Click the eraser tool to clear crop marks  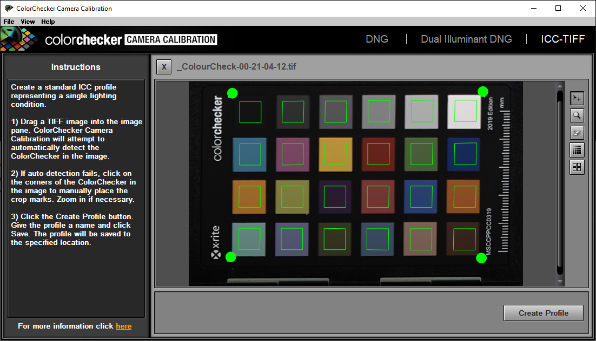(x=577, y=133)
